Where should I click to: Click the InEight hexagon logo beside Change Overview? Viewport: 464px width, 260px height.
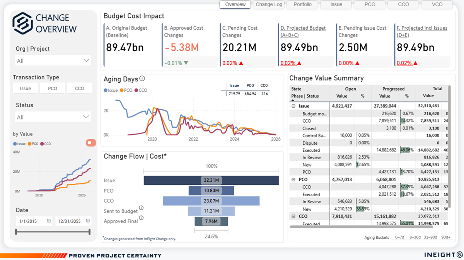click(22, 23)
